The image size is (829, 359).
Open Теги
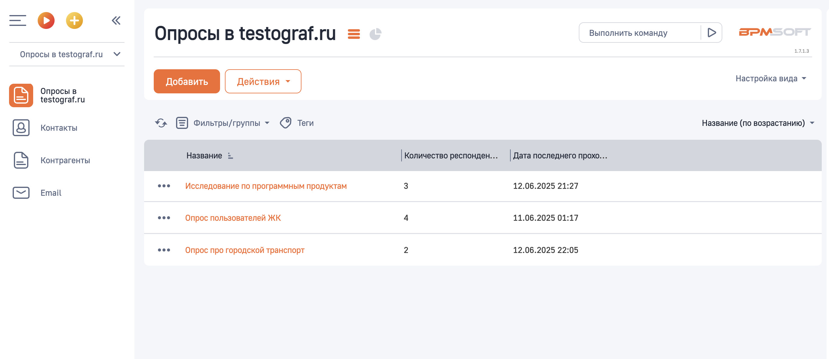click(x=305, y=123)
